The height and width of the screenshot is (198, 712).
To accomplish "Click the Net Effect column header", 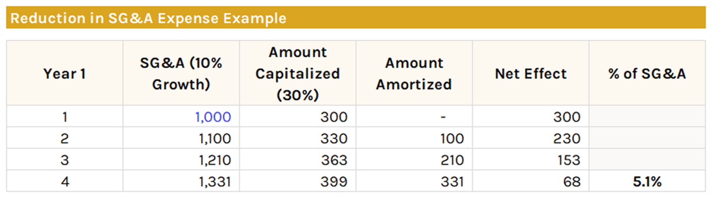I will pos(531,73).
